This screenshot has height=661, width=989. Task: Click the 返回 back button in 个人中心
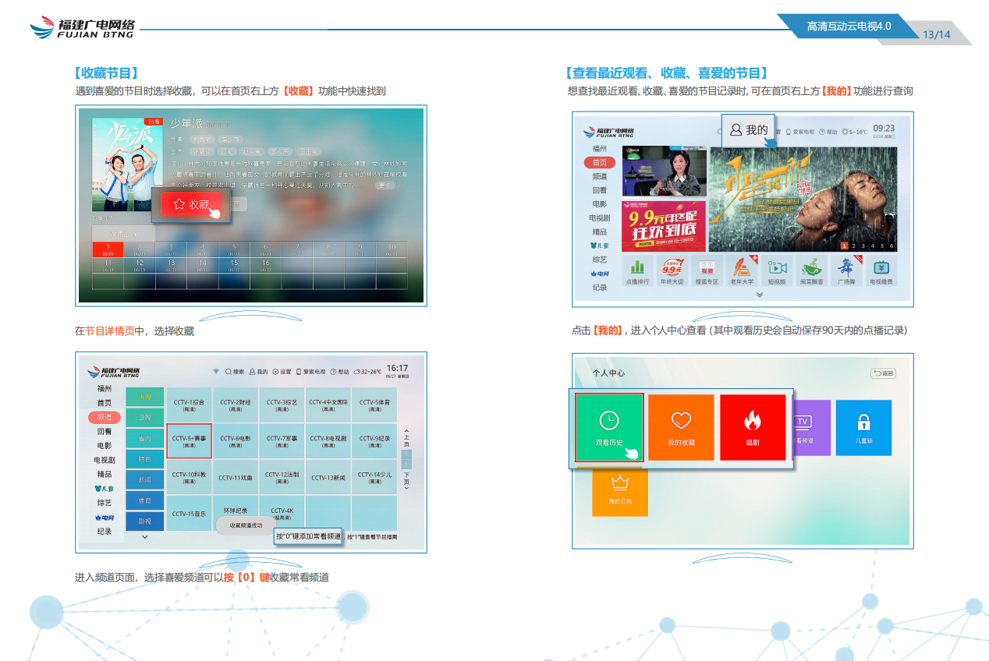click(883, 373)
